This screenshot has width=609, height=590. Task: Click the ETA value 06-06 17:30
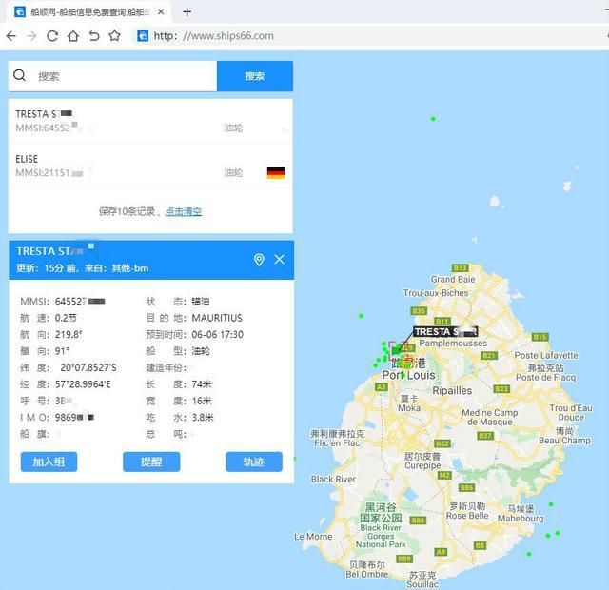(x=218, y=335)
